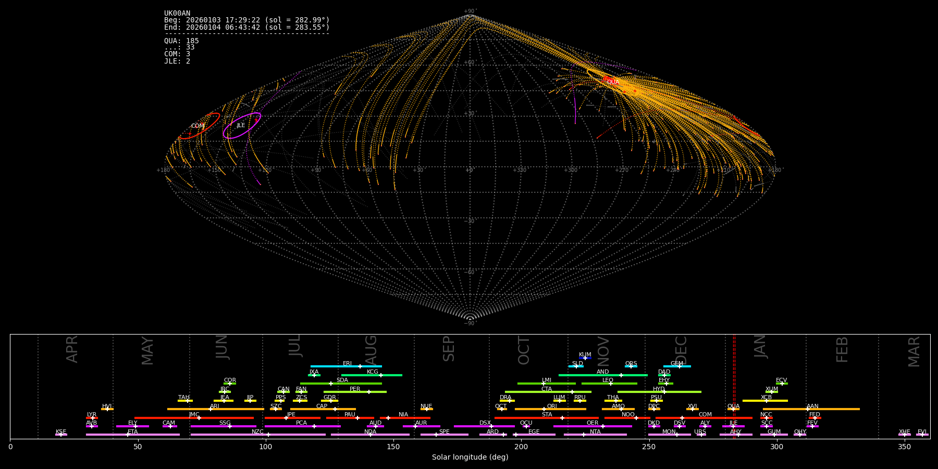Select the KUM shower bar in timeline

[x=585, y=358]
